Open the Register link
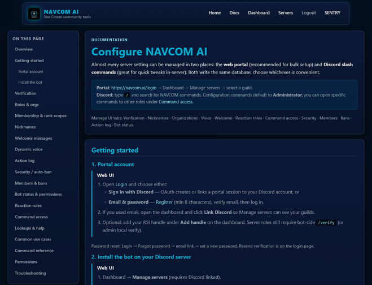The width and height of the screenshot is (372, 285). coord(164,202)
